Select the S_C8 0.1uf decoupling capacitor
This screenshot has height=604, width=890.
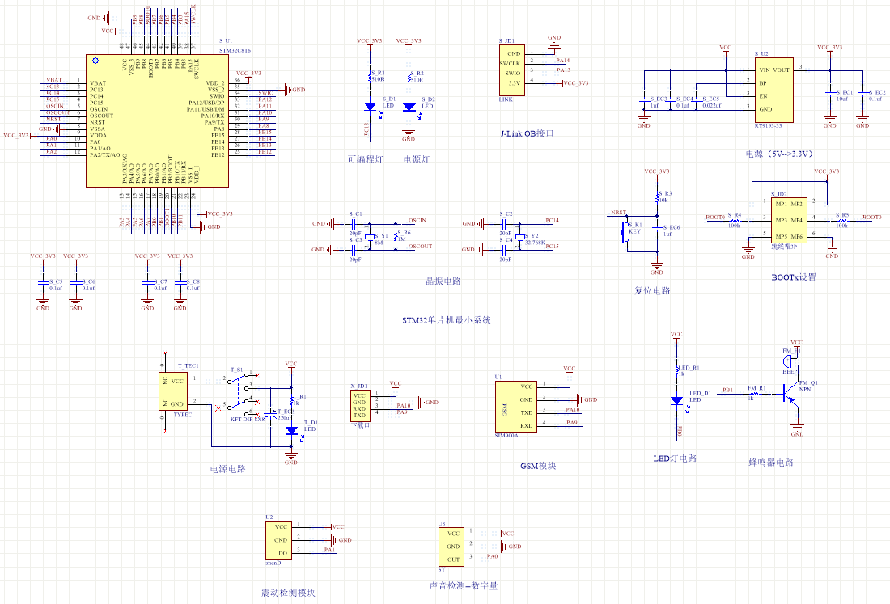click(x=180, y=282)
